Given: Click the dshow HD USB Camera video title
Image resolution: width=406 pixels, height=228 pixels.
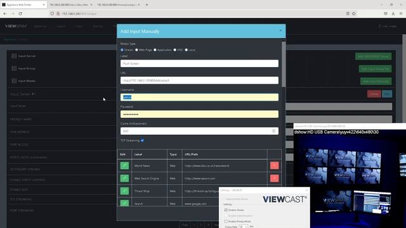Looking at the screenshot, I should pos(336,132).
